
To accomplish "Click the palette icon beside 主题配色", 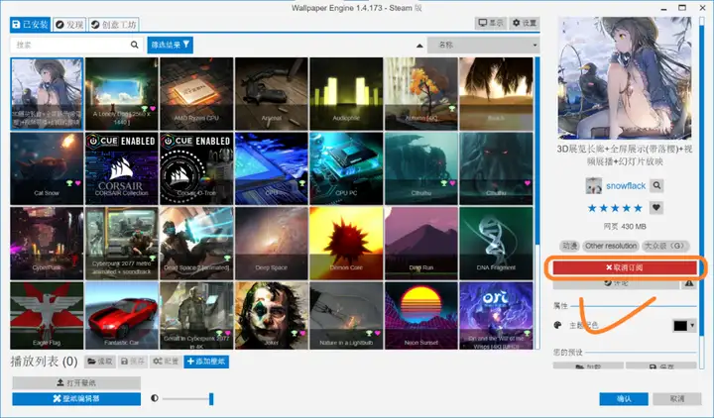I will pos(557,325).
